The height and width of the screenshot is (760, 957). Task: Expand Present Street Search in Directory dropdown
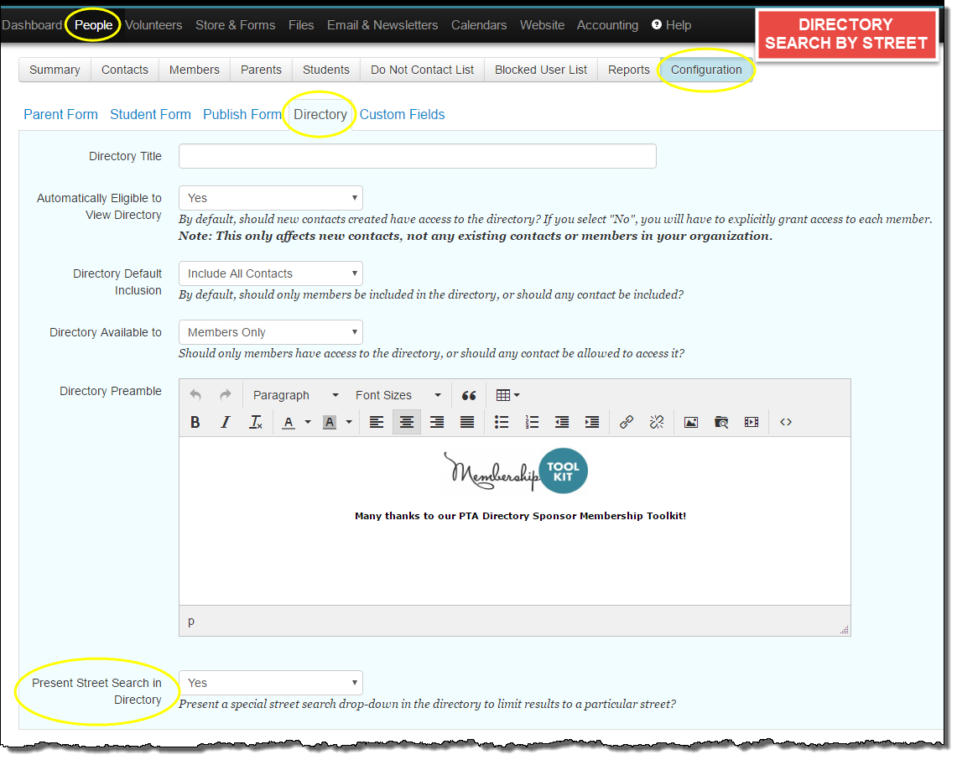click(x=271, y=683)
